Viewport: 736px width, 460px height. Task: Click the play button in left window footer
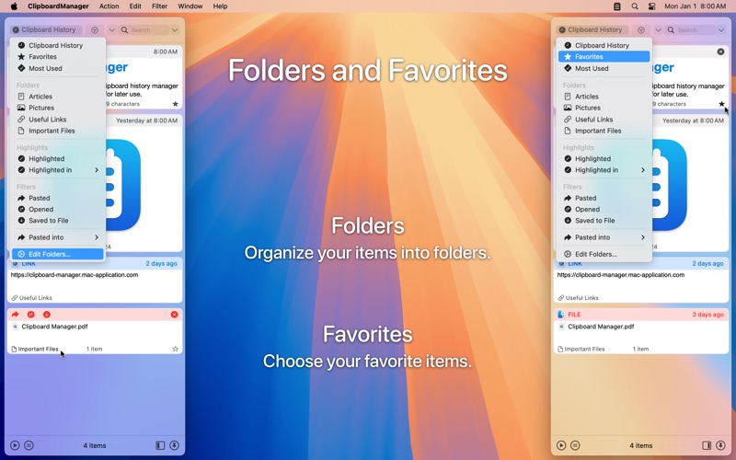[x=15, y=445]
